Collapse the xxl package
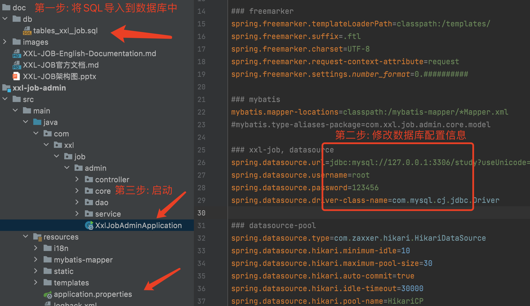 [46, 145]
